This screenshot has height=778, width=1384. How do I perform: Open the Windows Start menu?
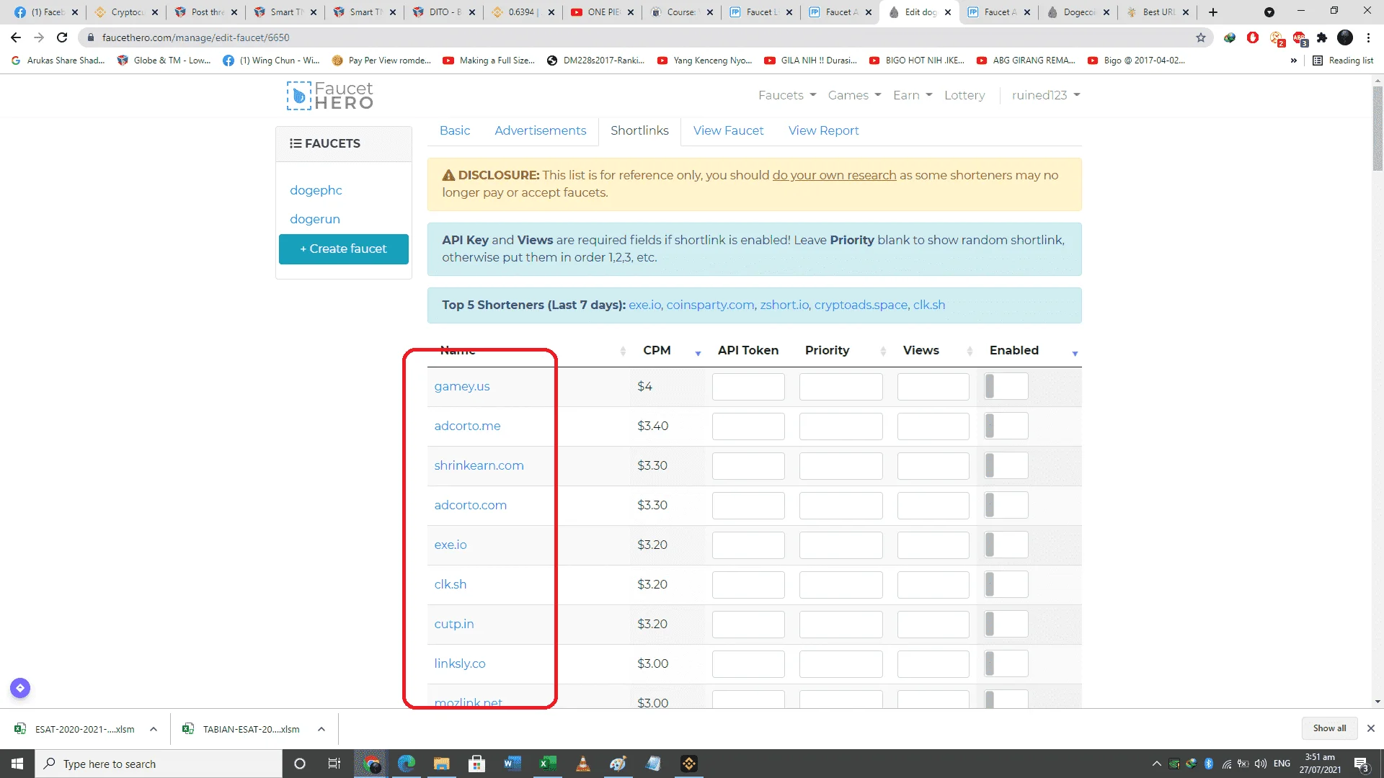[x=17, y=764]
